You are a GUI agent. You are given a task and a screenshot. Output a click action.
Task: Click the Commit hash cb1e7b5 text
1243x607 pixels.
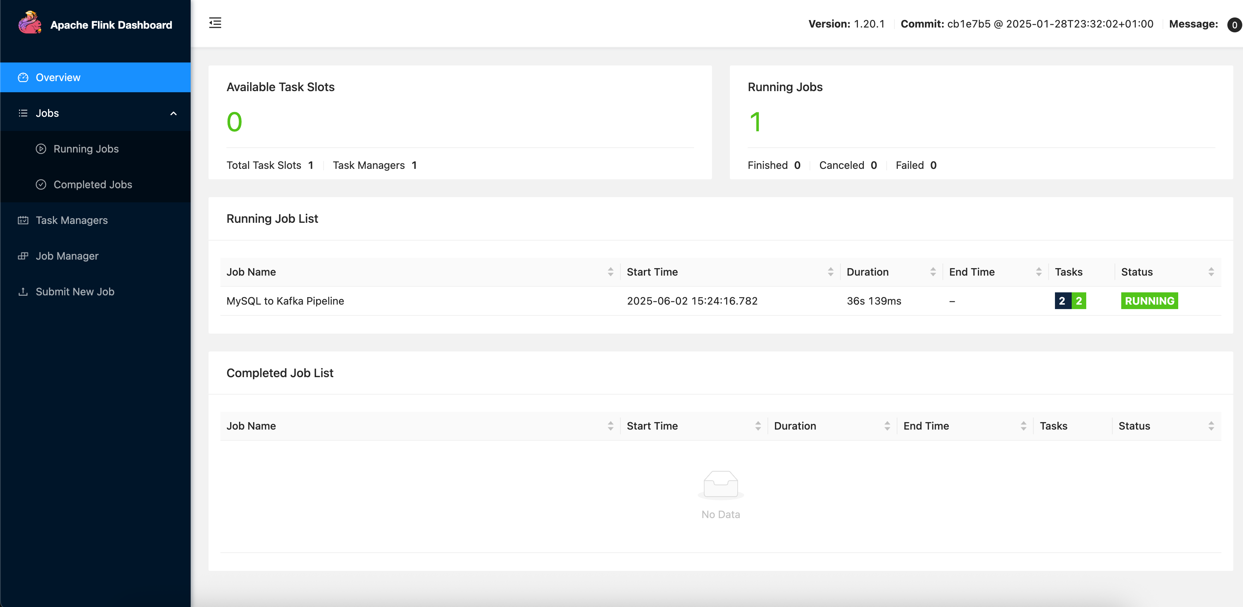969,24
